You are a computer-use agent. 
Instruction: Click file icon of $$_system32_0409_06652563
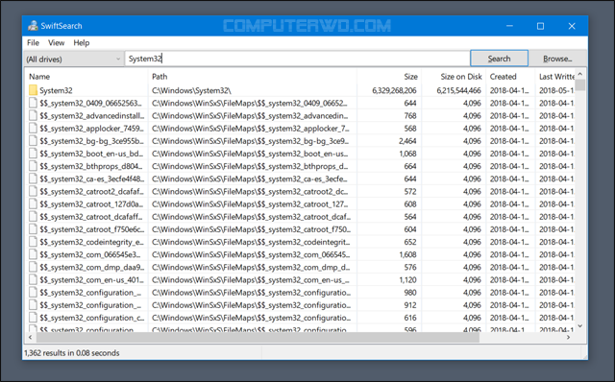33,103
